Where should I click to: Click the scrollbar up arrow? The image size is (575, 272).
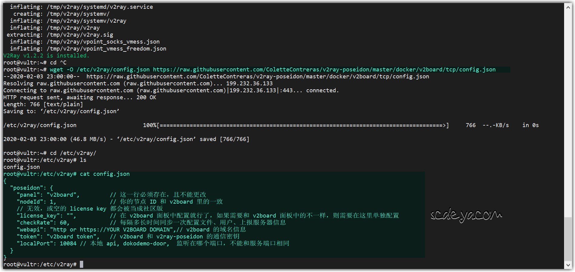568,7
